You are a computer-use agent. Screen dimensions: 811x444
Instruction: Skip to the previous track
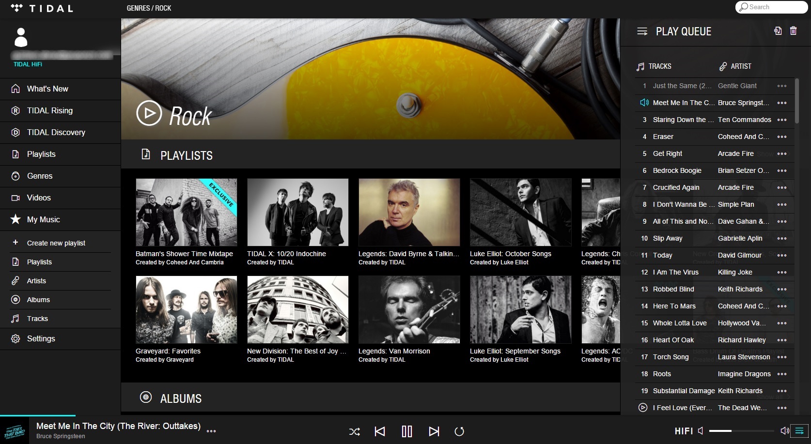380,431
